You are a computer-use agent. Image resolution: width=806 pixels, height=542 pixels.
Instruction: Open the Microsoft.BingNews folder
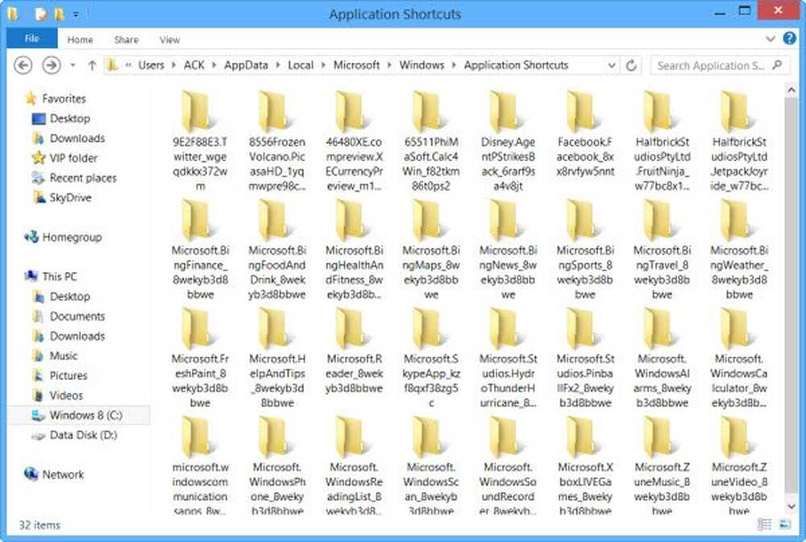click(508, 250)
